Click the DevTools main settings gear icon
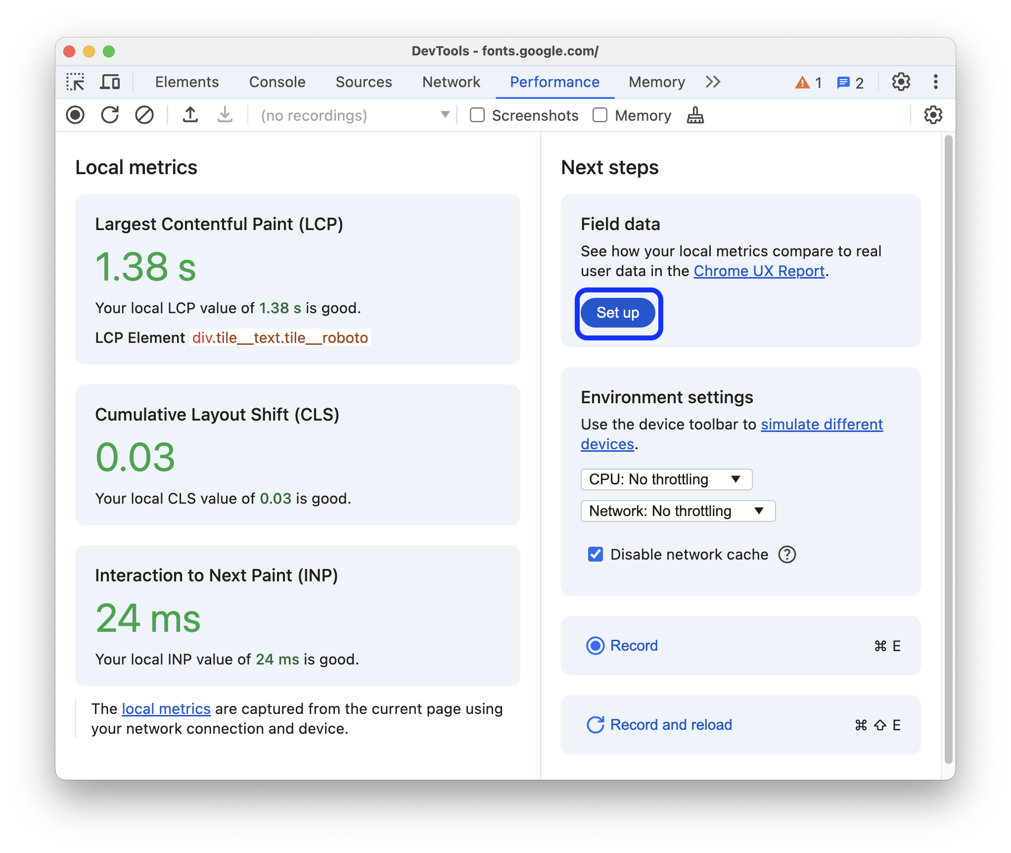The image size is (1011, 853). (900, 82)
